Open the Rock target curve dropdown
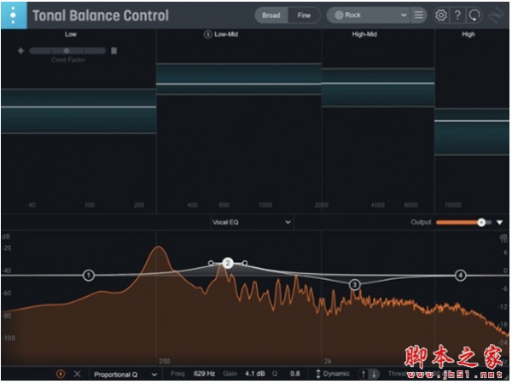 (x=369, y=15)
